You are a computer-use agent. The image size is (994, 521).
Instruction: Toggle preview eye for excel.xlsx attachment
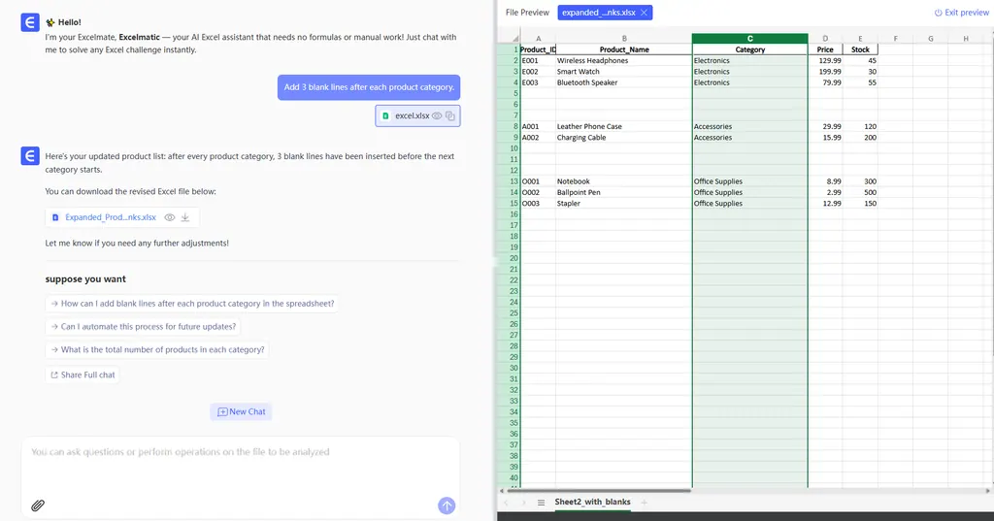pyautogui.click(x=437, y=115)
